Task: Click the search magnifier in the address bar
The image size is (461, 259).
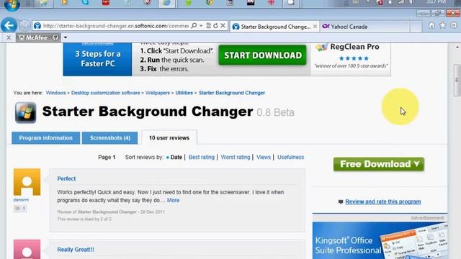Action: [x=194, y=26]
